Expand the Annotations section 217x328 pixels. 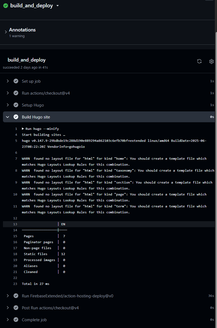pyautogui.click(x=6, y=32)
